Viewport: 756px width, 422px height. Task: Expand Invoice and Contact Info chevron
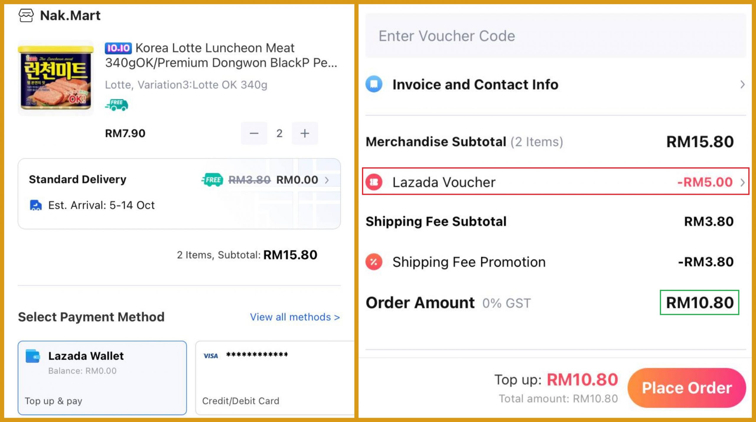click(742, 85)
